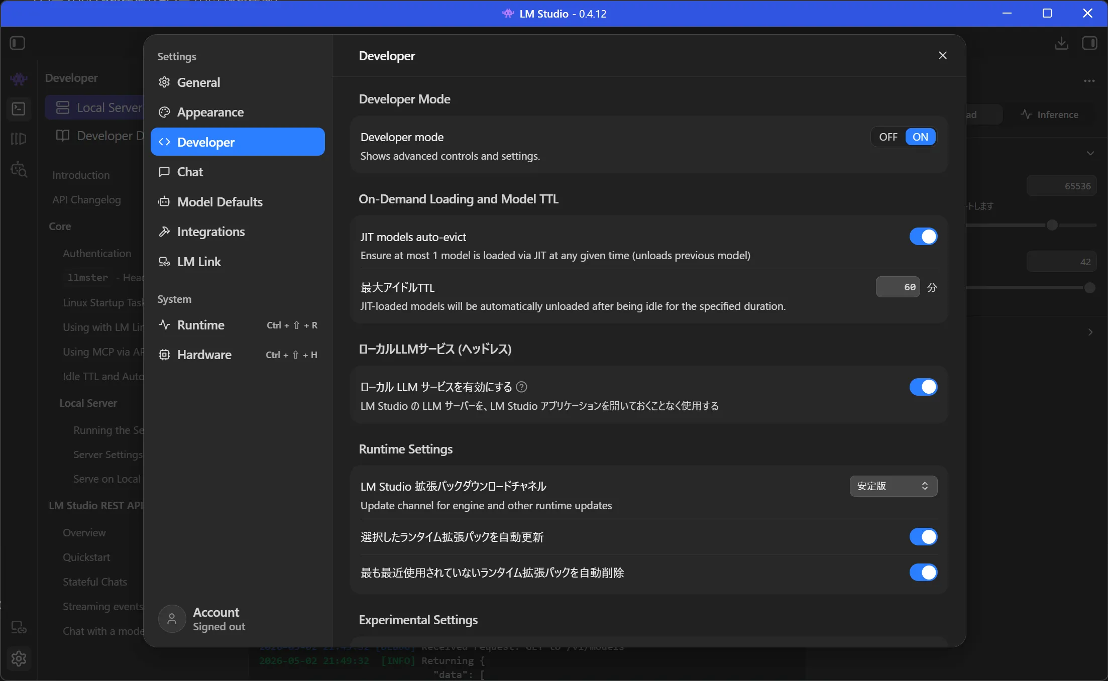Adjust the lower slider in right panel

coord(1089,288)
